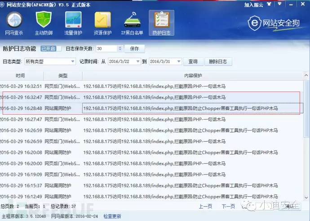Click the 总记录数 37 text
310x221 pixels.
coord(63,206)
